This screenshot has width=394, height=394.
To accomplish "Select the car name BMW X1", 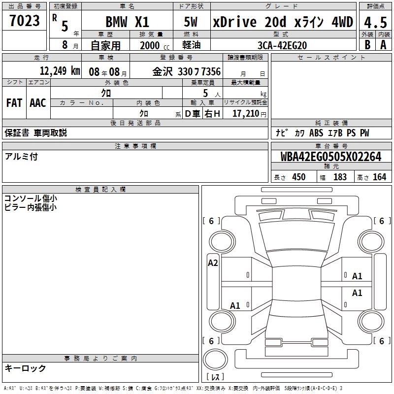I will pyautogui.click(x=127, y=22).
